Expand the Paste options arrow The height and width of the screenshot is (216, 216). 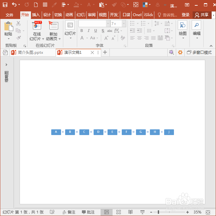point(9,39)
